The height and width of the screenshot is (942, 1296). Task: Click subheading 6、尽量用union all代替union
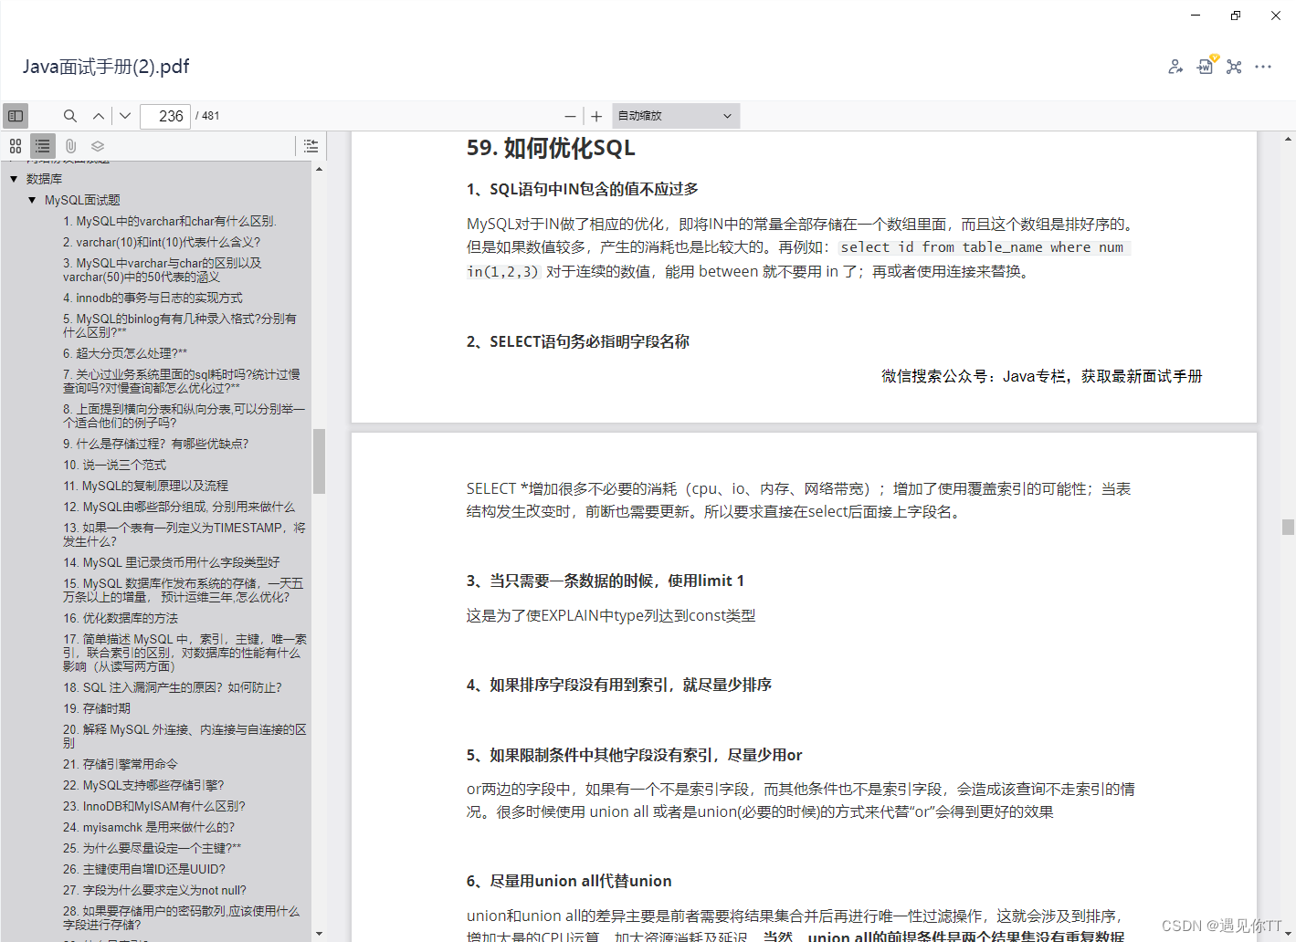(x=569, y=881)
